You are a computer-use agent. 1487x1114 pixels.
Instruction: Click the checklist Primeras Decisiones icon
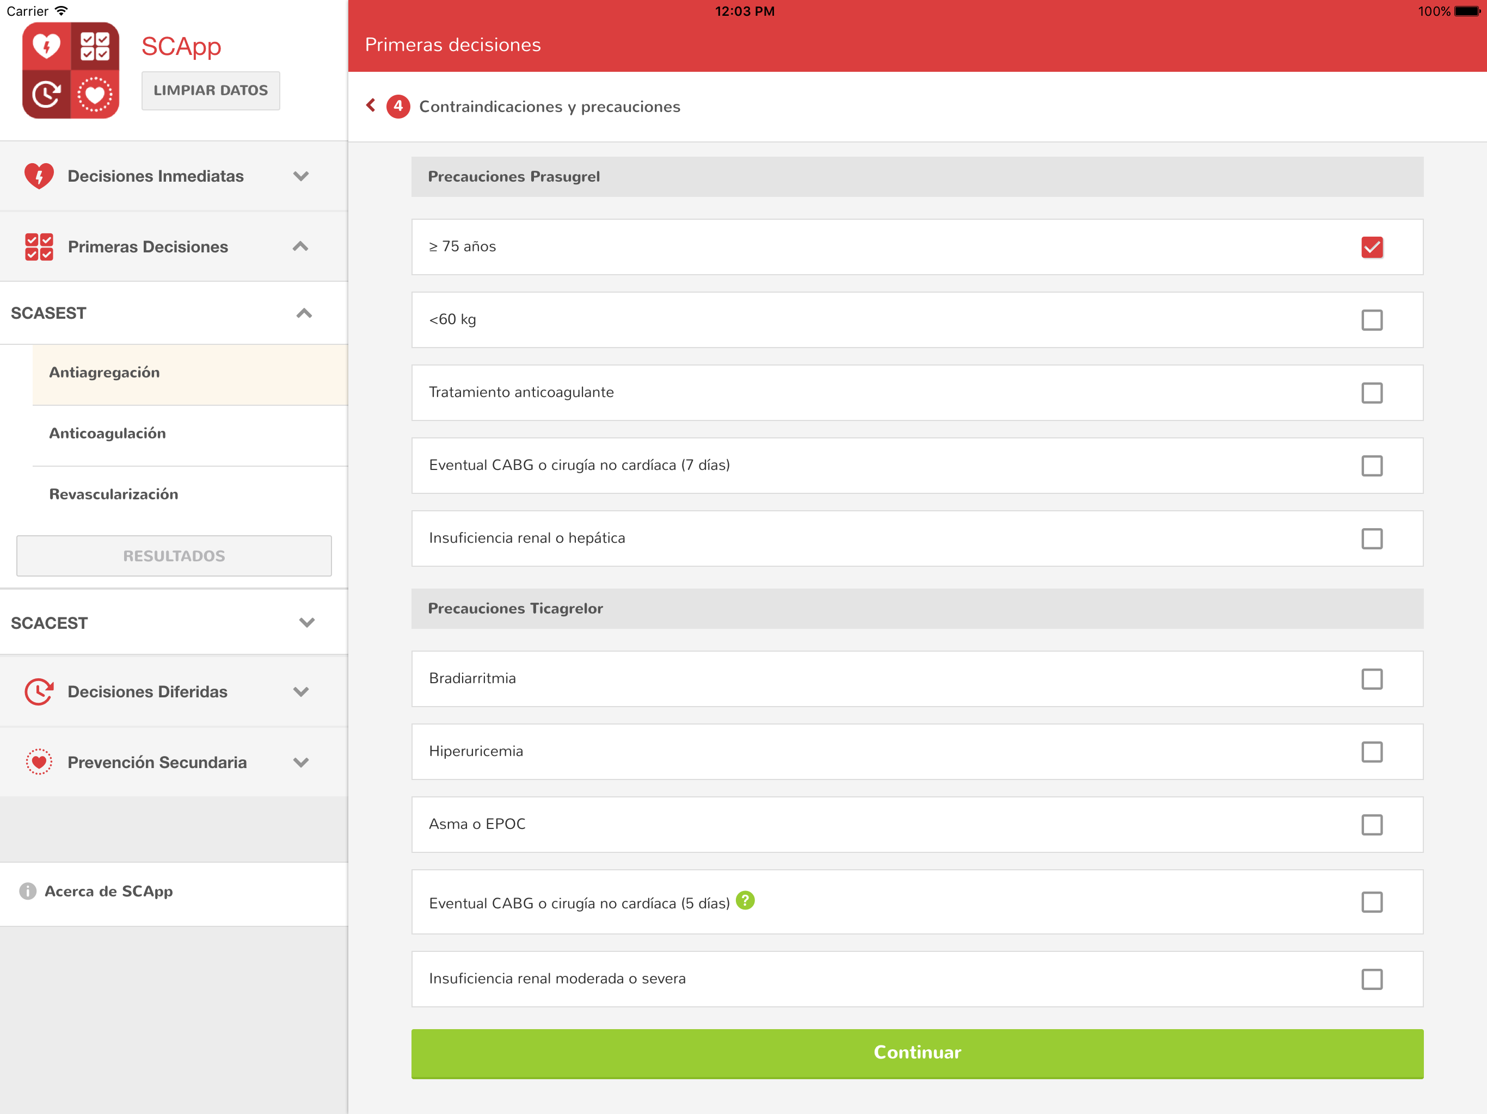point(39,246)
